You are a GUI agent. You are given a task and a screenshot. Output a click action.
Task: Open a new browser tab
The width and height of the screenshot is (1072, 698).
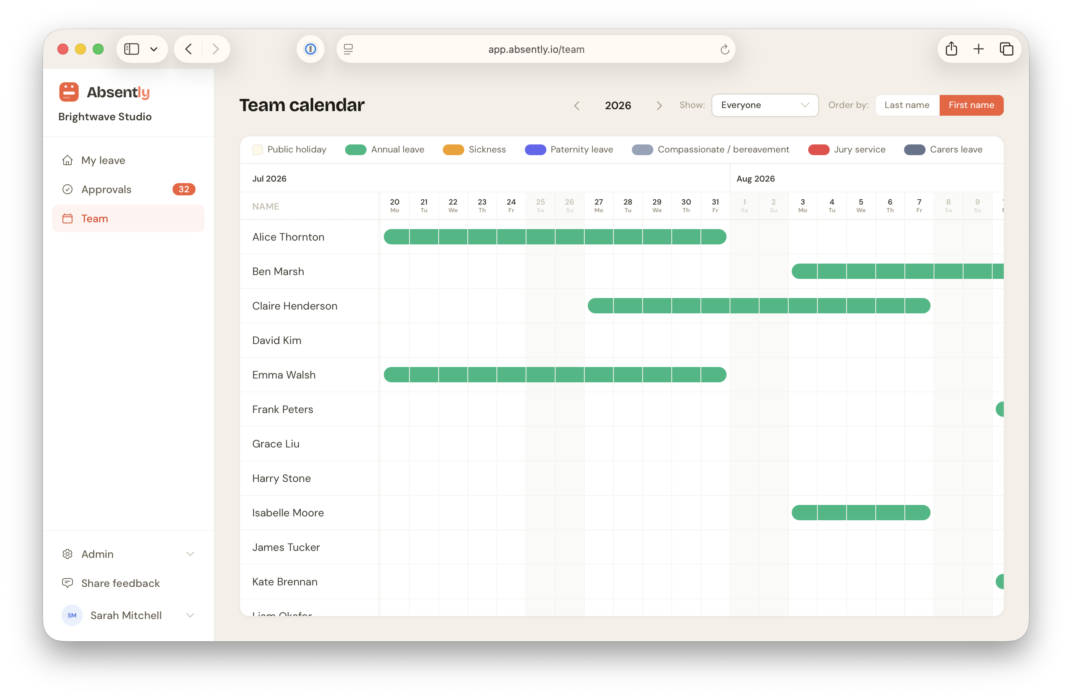pos(978,49)
